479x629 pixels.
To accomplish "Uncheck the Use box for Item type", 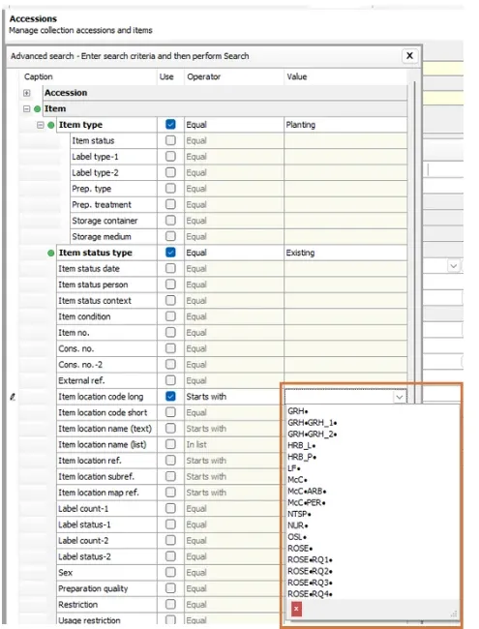I will click(170, 125).
